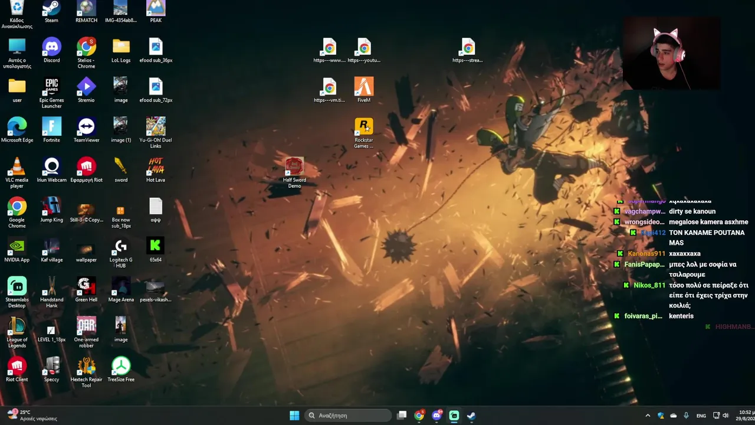Viewport: 755px width, 425px height.
Task: Launch TeamViewer from the desktop
Action: point(86,130)
